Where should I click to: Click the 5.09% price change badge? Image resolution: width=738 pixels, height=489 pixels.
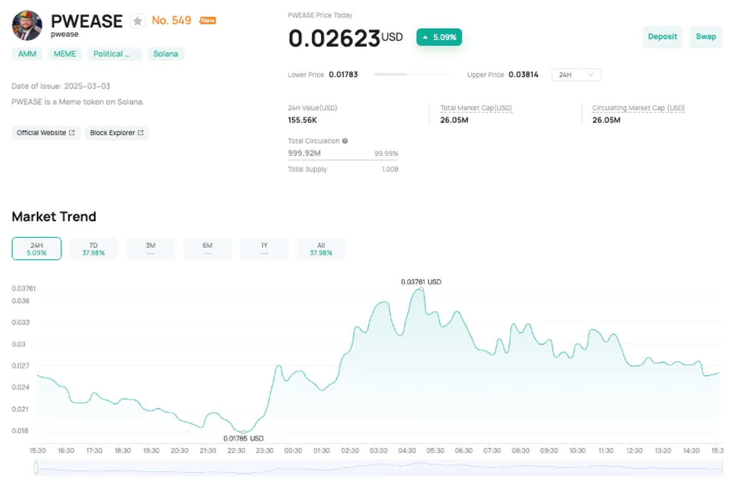pos(439,37)
